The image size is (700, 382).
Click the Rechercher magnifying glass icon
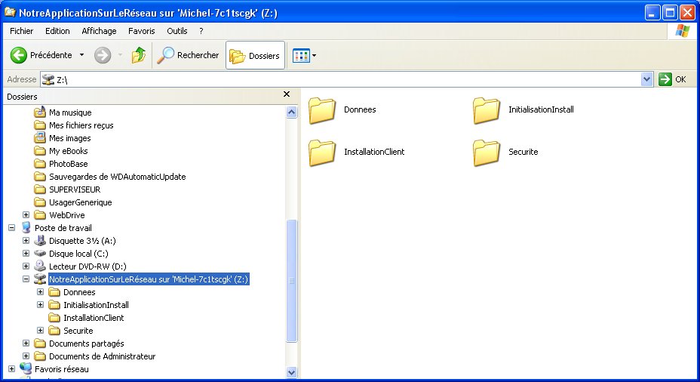click(x=166, y=55)
